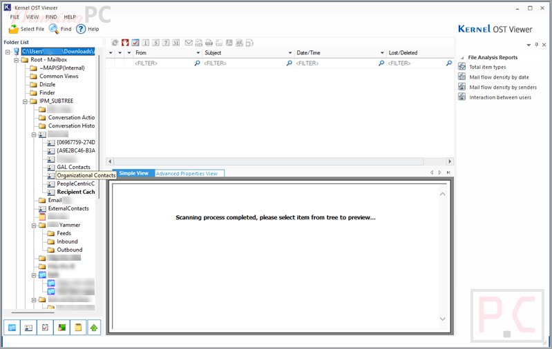Toggle the blue calendar checkmark icon
552x349 pixels.
[135, 43]
